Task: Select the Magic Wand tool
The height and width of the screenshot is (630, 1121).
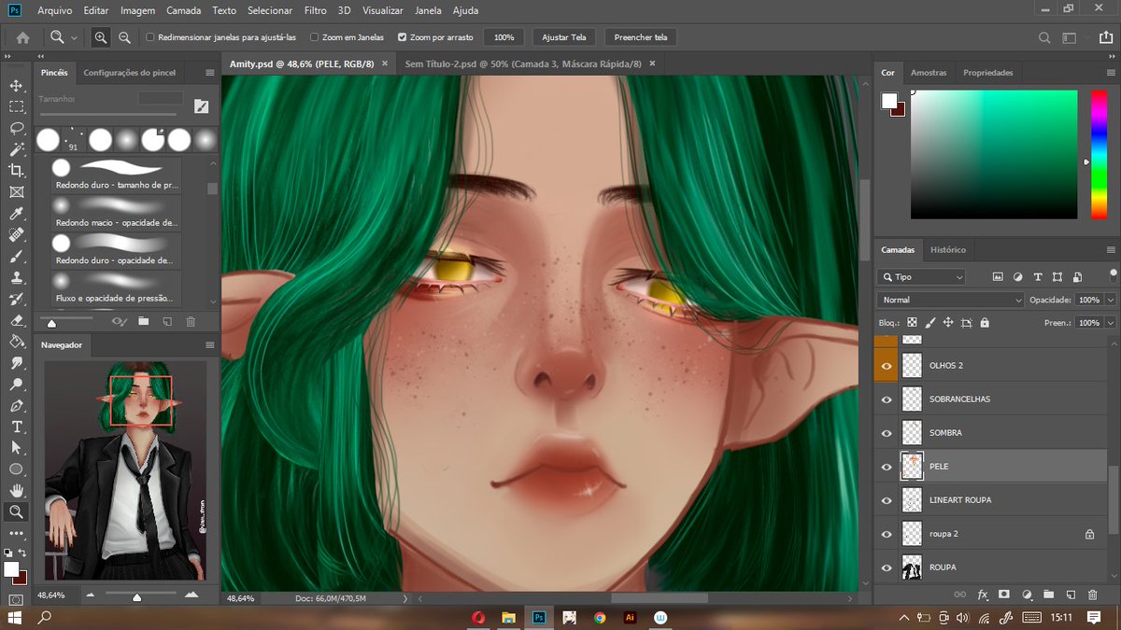Action: coord(16,149)
